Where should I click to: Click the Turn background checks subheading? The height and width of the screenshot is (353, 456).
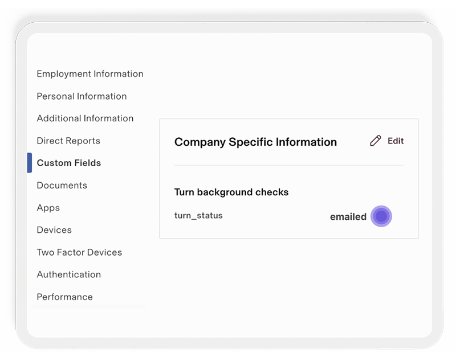(x=231, y=192)
